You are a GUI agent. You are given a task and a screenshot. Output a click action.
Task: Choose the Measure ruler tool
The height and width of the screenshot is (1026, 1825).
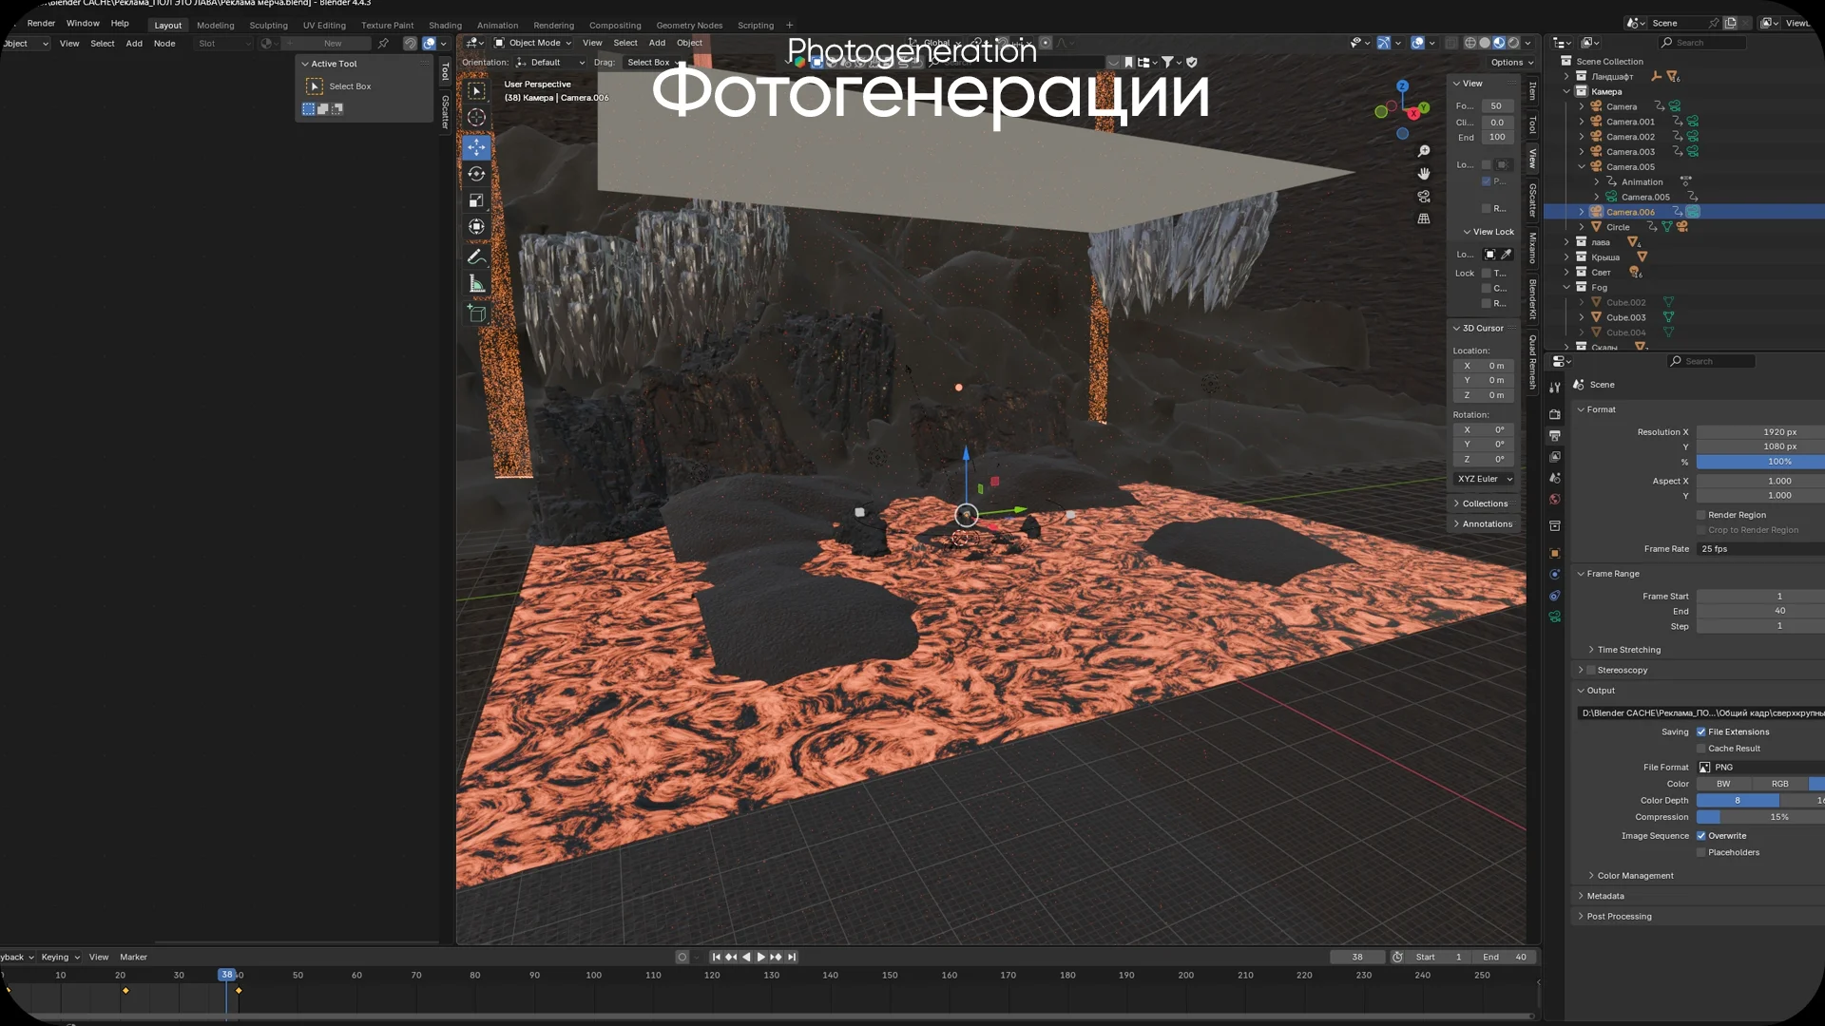tap(477, 283)
